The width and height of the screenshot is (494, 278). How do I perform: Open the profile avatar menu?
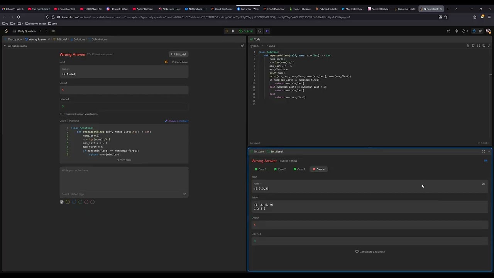[488, 31]
